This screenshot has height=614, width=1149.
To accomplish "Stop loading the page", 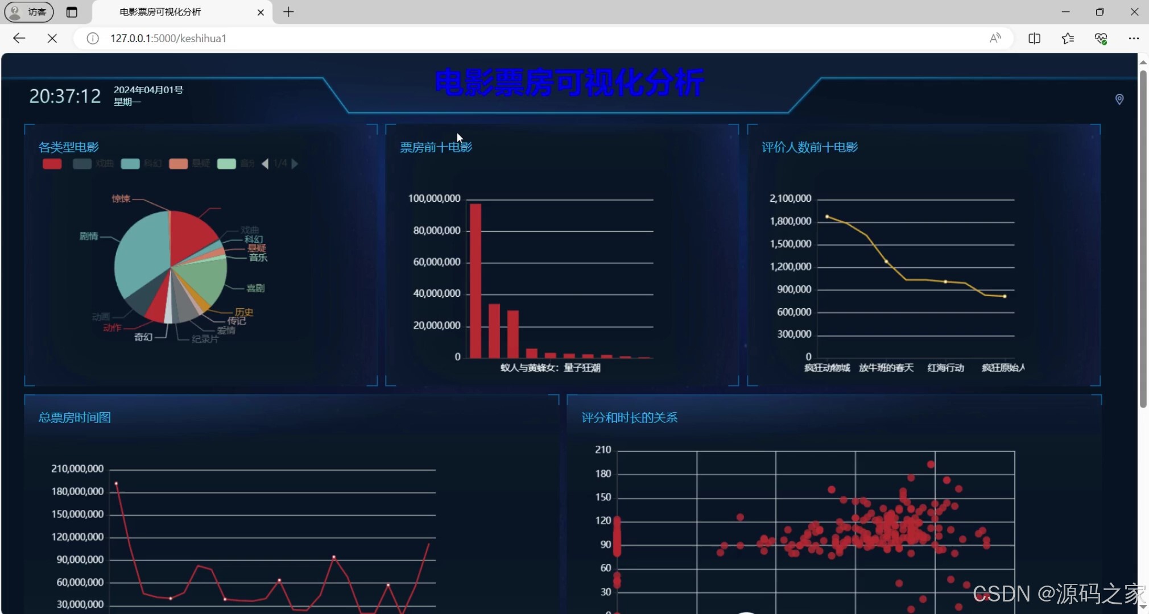I will (52, 38).
